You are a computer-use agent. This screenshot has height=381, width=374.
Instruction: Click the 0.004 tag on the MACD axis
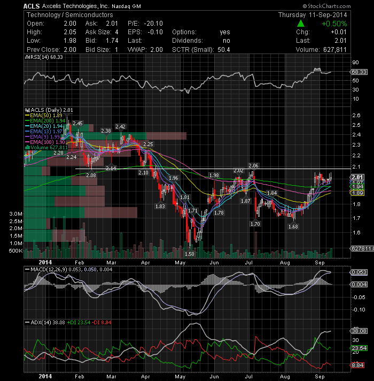(359, 284)
